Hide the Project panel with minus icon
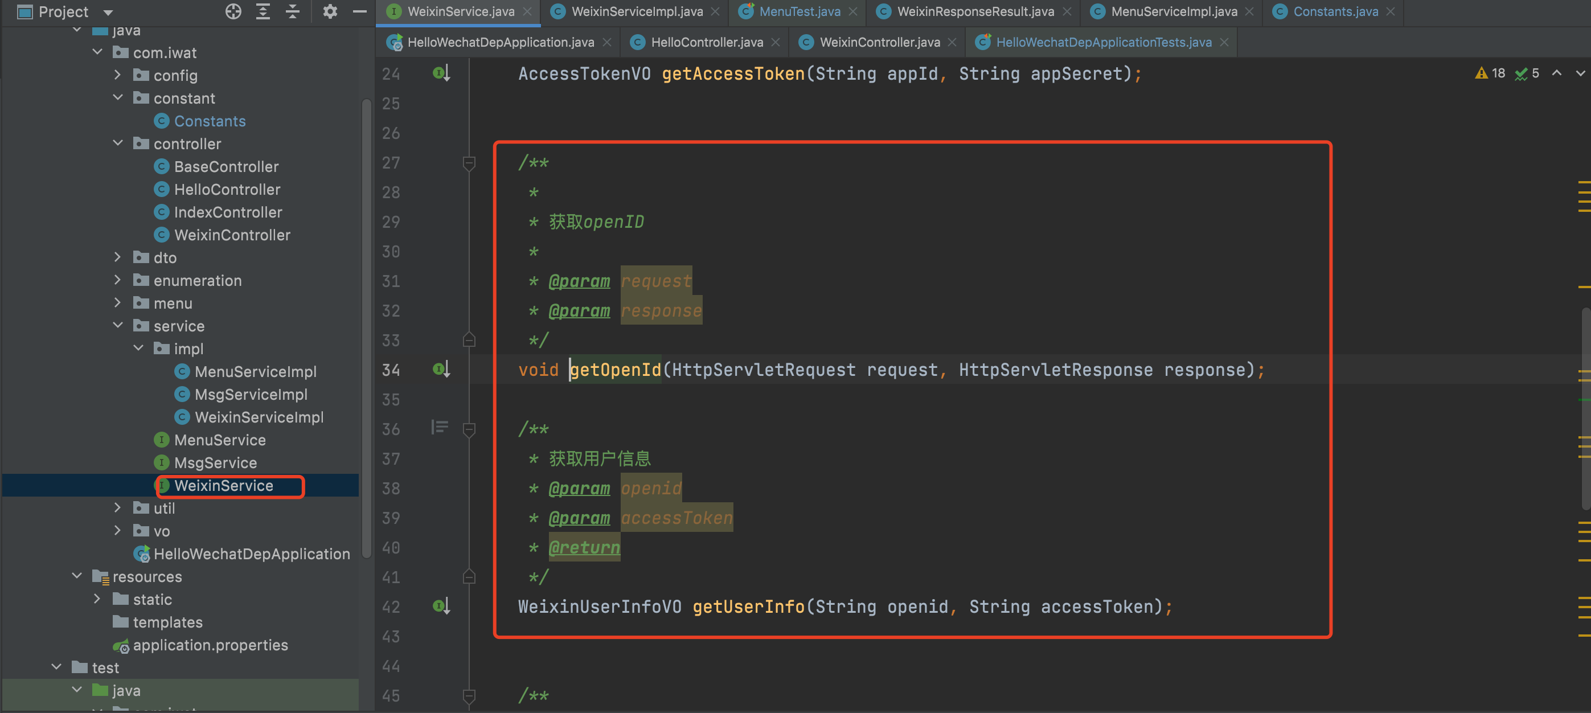Screen dimensions: 1591x713 (x=359, y=12)
